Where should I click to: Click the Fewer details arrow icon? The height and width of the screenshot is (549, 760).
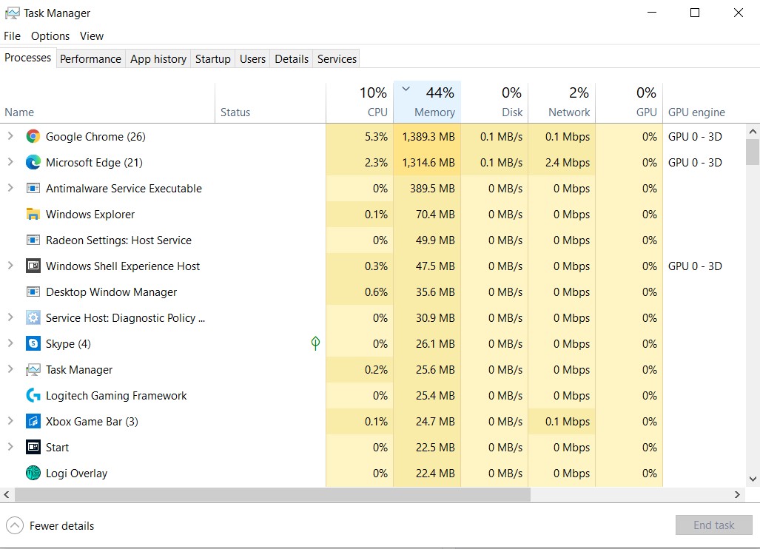(x=15, y=525)
